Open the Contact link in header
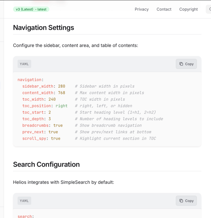Image resolution: width=211 pixels, height=218 pixels. pyautogui.click(x=164, y=9)
